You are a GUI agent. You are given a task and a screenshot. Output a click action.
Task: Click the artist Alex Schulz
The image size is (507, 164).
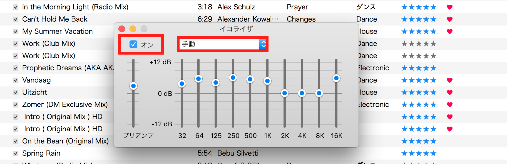tap(236, 7)
